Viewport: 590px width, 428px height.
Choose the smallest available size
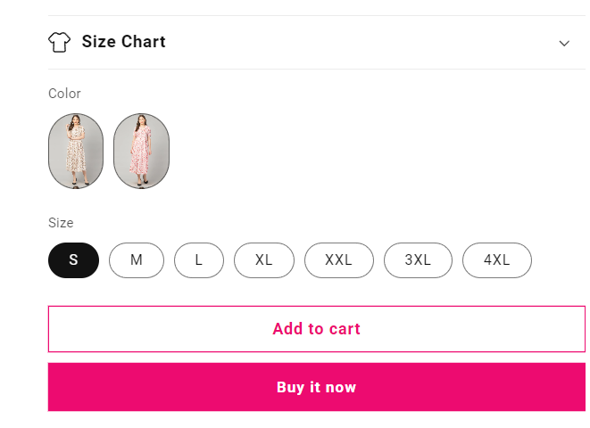tap(73, 260)
